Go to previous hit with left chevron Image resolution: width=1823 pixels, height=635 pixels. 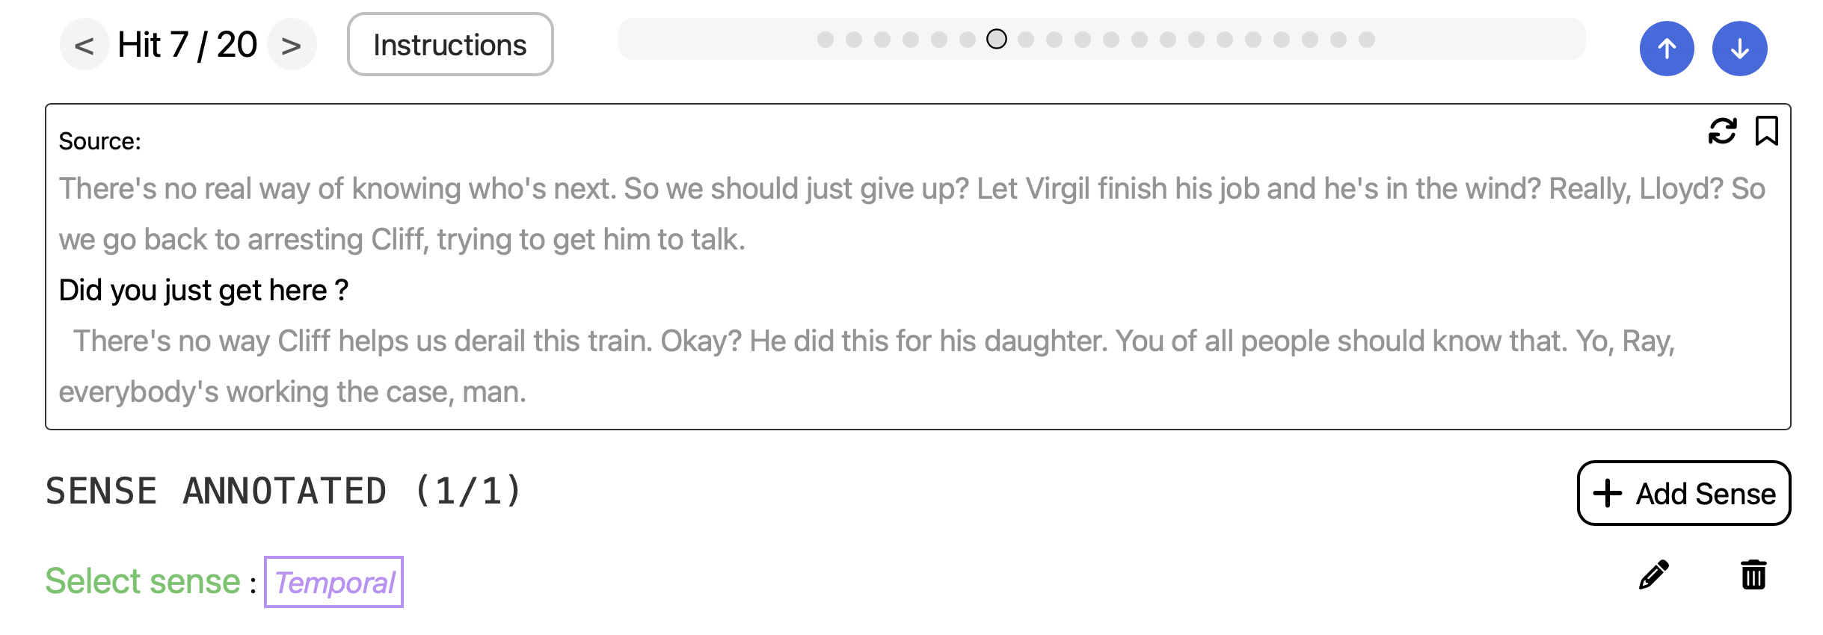point(84,46)
